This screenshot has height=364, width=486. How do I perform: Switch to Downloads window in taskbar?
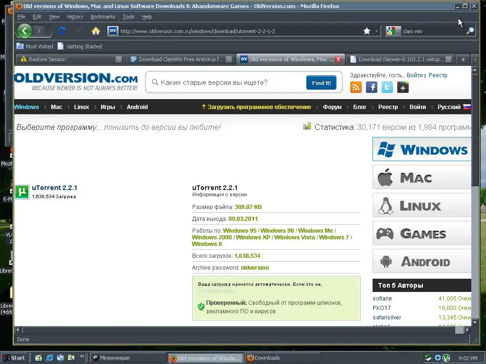[283, 358]
